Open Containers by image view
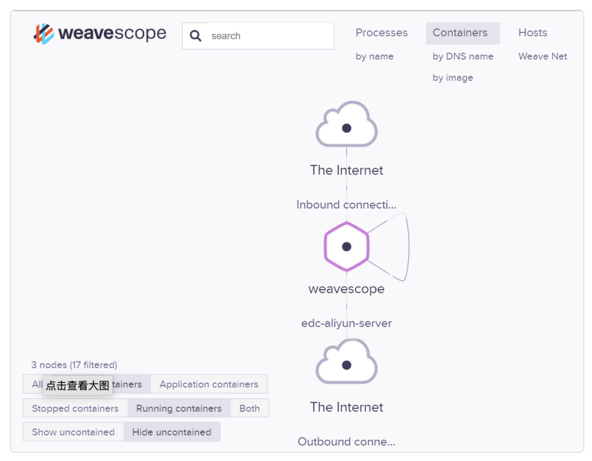592x461 pixels. [453, 78]
